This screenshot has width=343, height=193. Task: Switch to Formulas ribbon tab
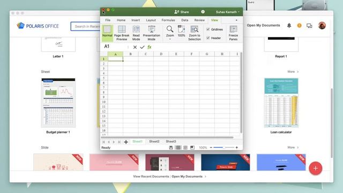[168, 20]
